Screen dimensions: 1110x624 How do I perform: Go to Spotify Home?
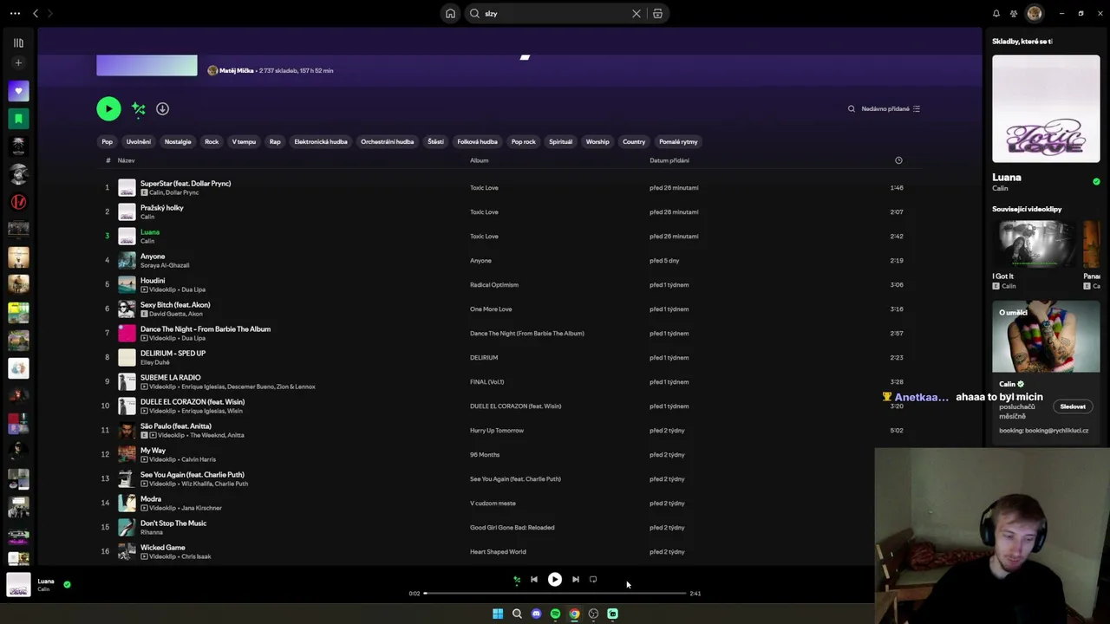pyautogui.click(x=450, y=14)
